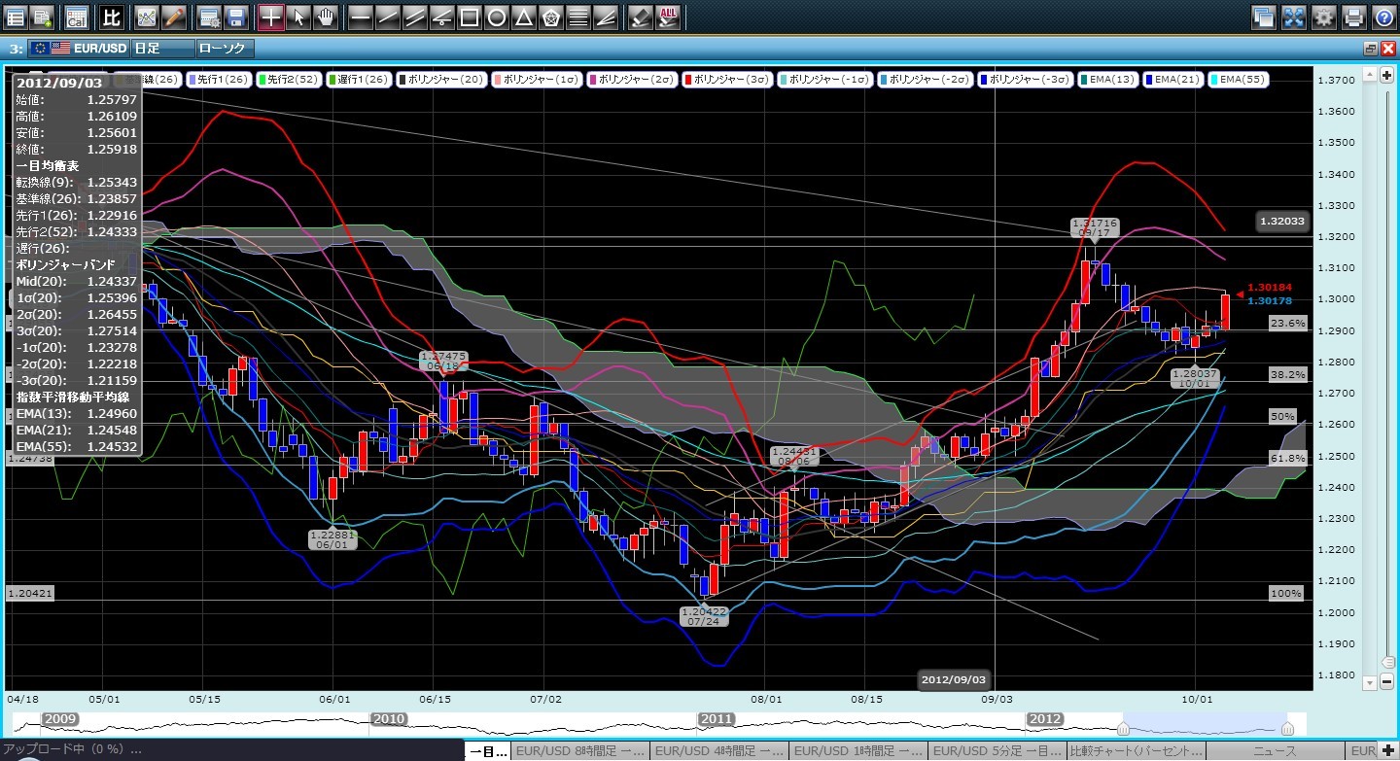Choose the rectangle drawing tool
This screenshot has height=761, width=1400.
[x=469, y=17]
